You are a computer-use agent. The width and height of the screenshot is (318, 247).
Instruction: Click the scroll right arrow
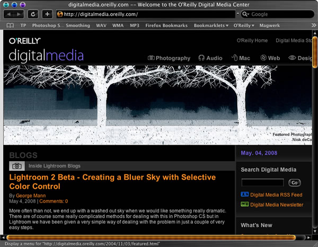click(308, 237)
